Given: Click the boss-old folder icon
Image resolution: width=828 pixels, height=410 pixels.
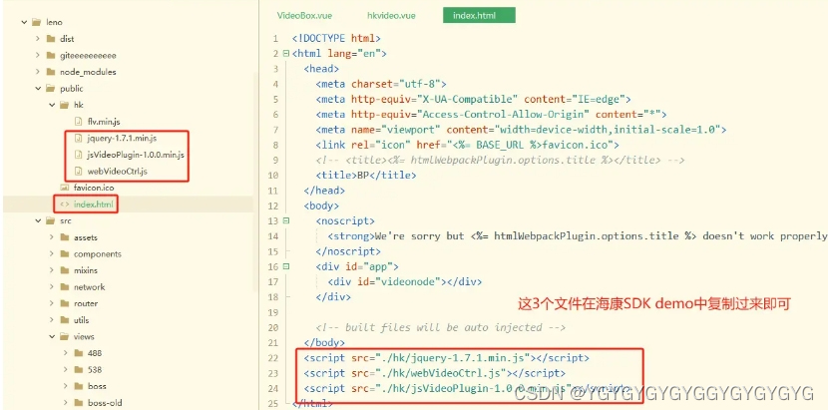Looking at the screenshot, I should click(x=79, y=403).
